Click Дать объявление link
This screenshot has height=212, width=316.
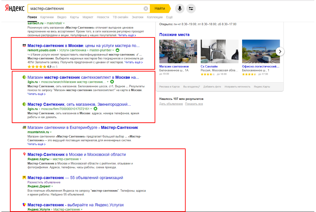pos(171,104)
